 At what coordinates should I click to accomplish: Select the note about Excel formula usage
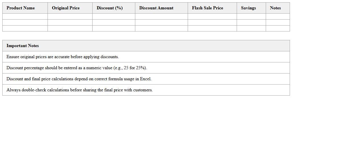pyautogui.click(x=146, y=79)
